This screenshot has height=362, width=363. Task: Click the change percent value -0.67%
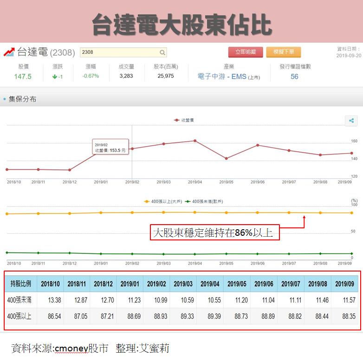pos(91,76)
